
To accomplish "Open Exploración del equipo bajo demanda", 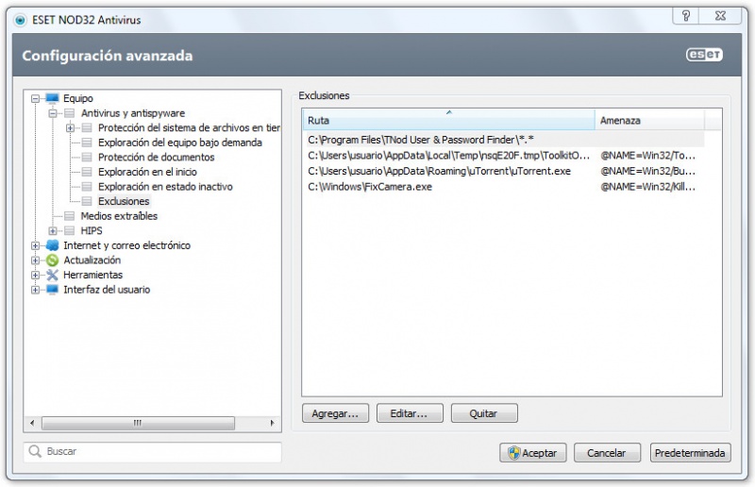I will (x=180, y=143).
